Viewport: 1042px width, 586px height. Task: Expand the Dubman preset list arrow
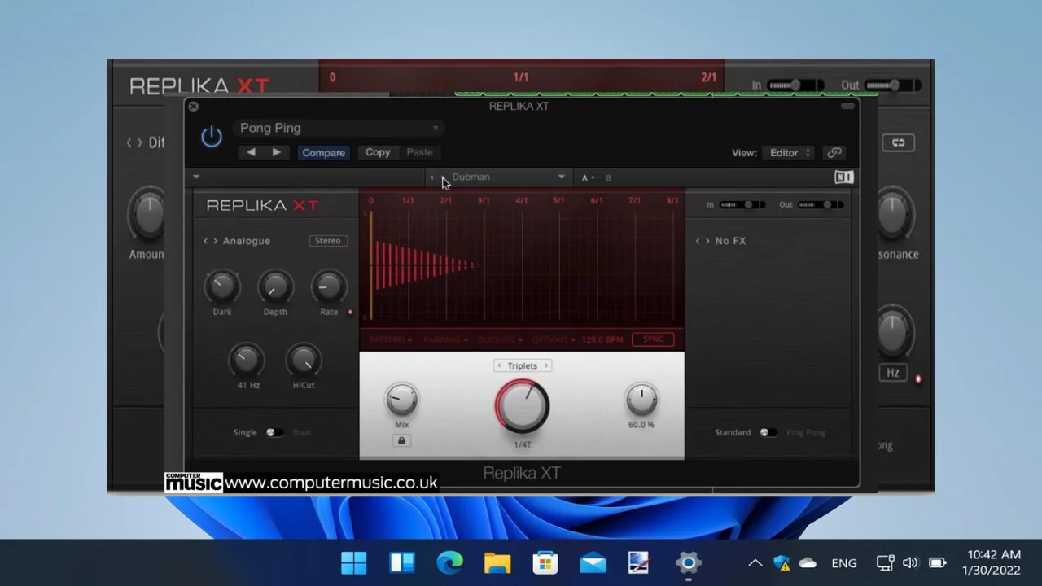pyautogui.click(x=561, y=177)
